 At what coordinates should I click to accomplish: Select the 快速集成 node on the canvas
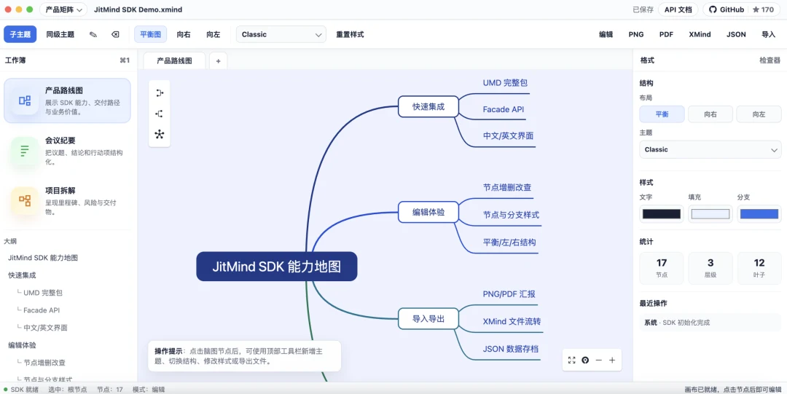coord(428,106)
